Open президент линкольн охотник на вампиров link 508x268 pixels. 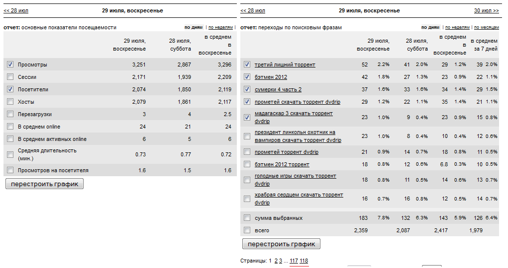pyautogui.click(x=298, y=136)
